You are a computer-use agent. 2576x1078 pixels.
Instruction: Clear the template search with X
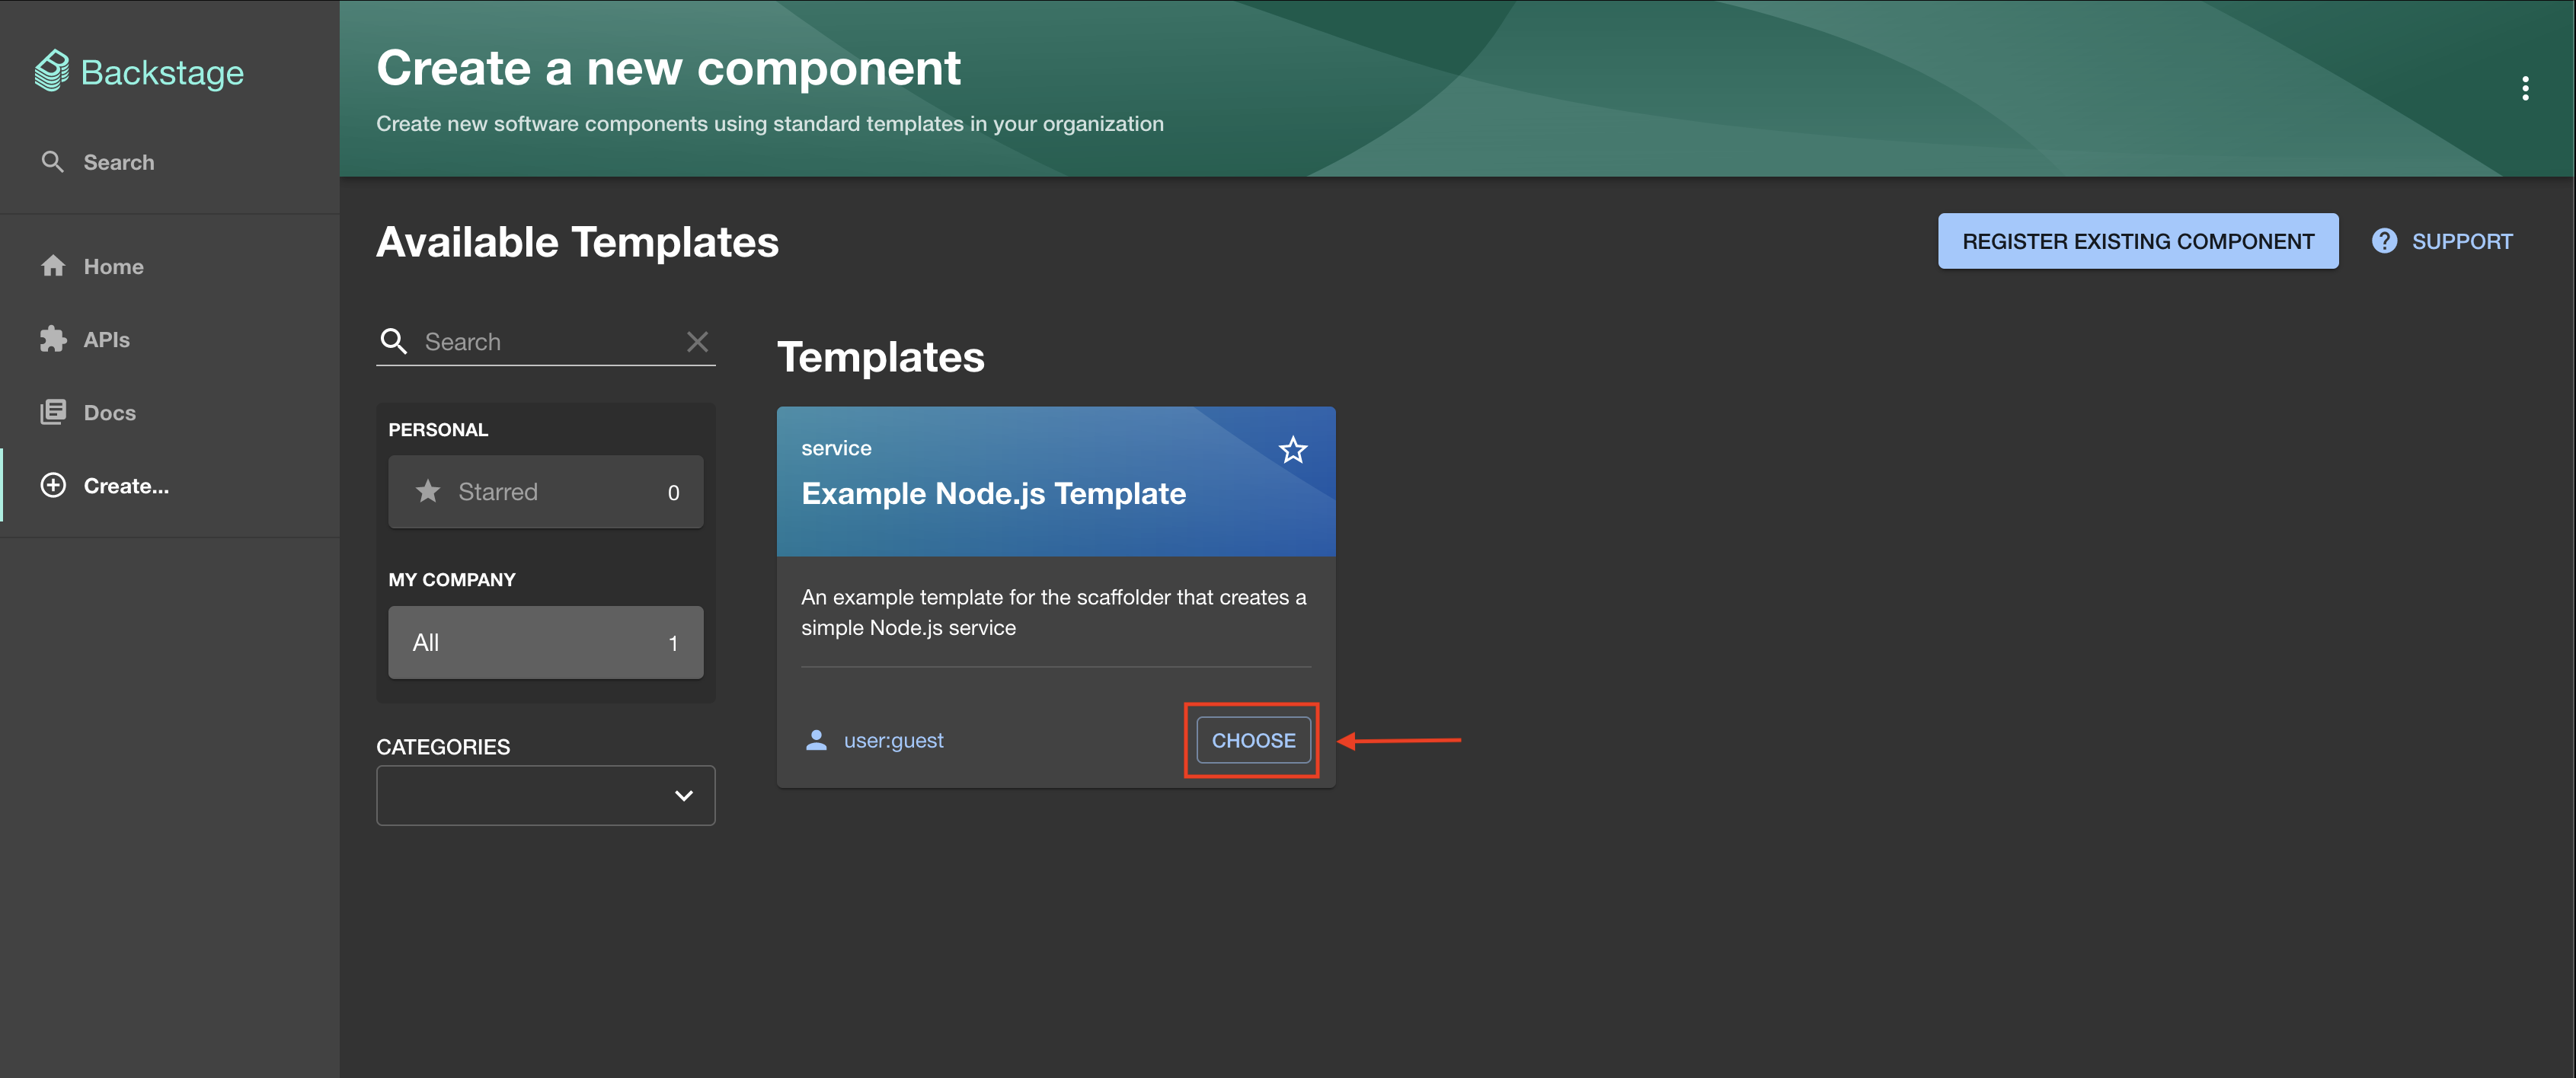pyautogui.click(x=697, y=342)
